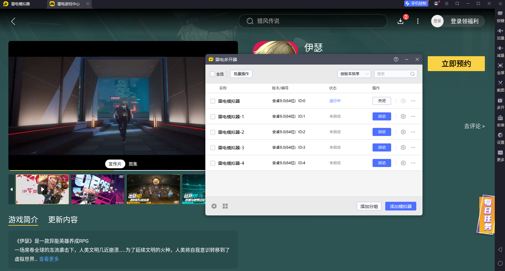505x271 pixels.
Task: Click the 立即预约 pre-register button
Action: point(456,64)
